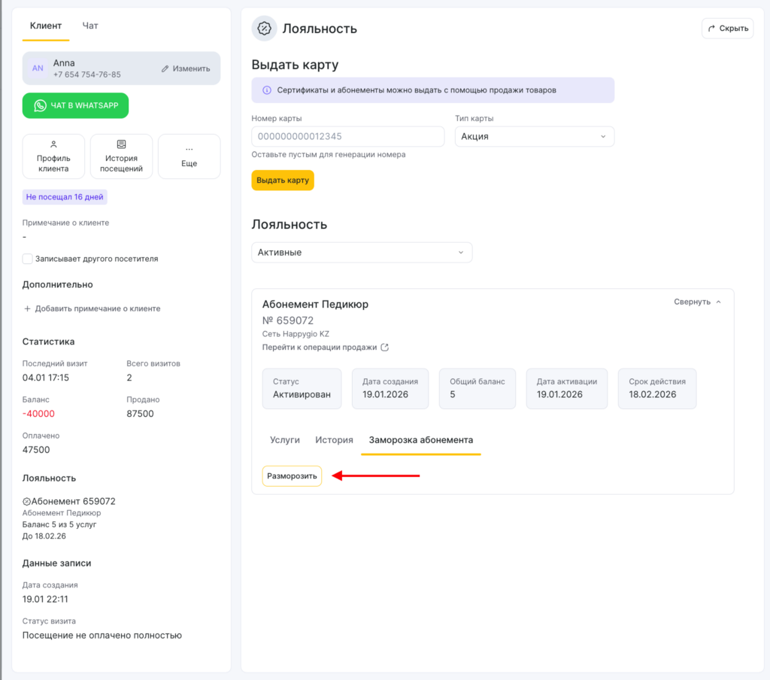Toggle Записывает другого посетителя checkbox
Screen dimensions: 770x680
coord(28,259)
